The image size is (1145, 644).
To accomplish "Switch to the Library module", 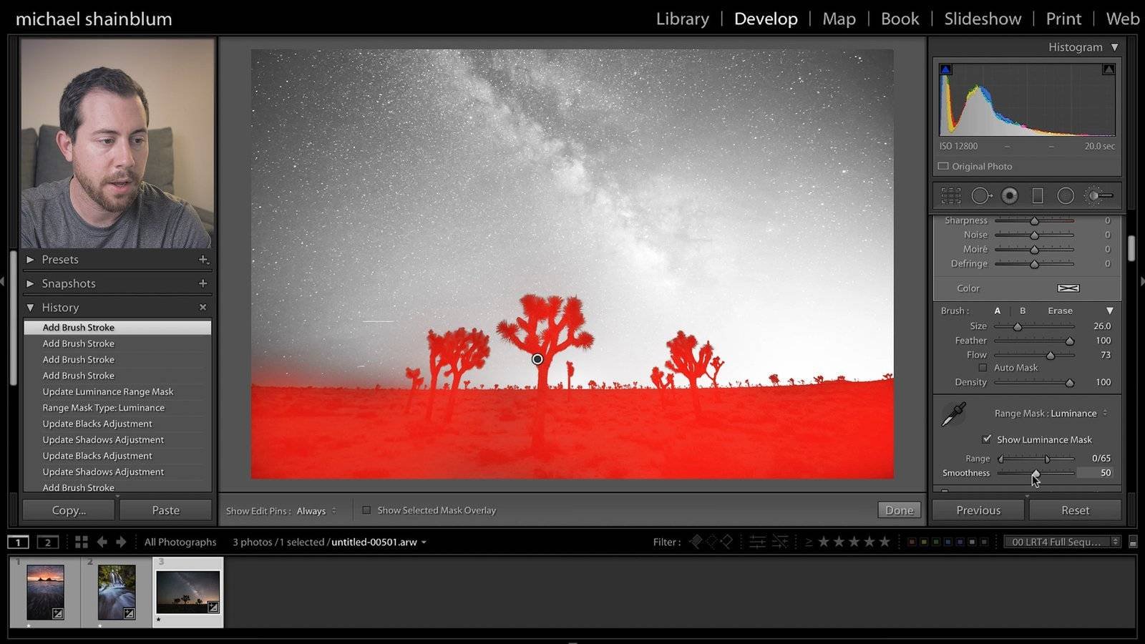I will click(682, 19).
